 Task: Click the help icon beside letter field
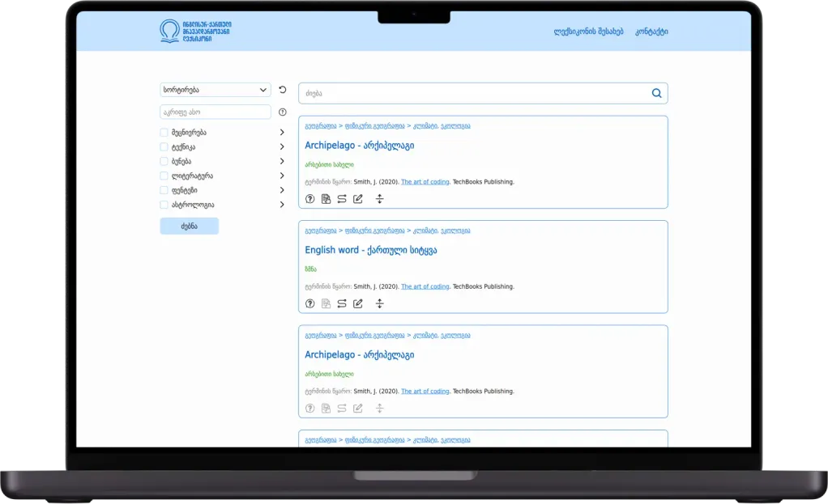tap(283, 112)
